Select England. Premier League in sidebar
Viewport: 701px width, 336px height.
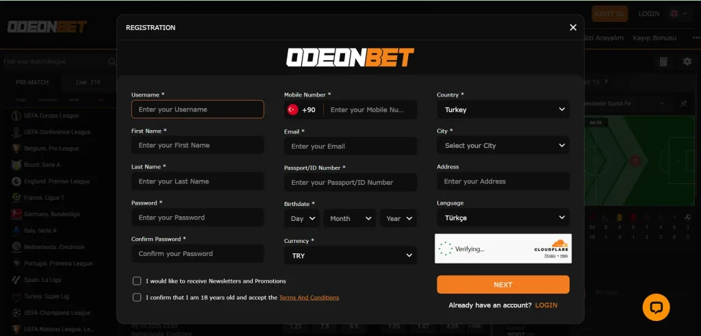tap(58, 181)
